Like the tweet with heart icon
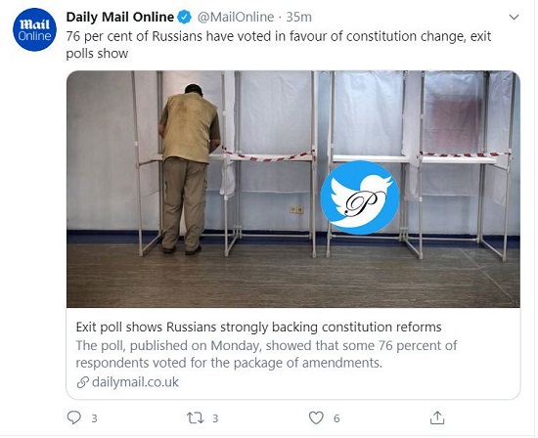 click(x=316, y=417)
